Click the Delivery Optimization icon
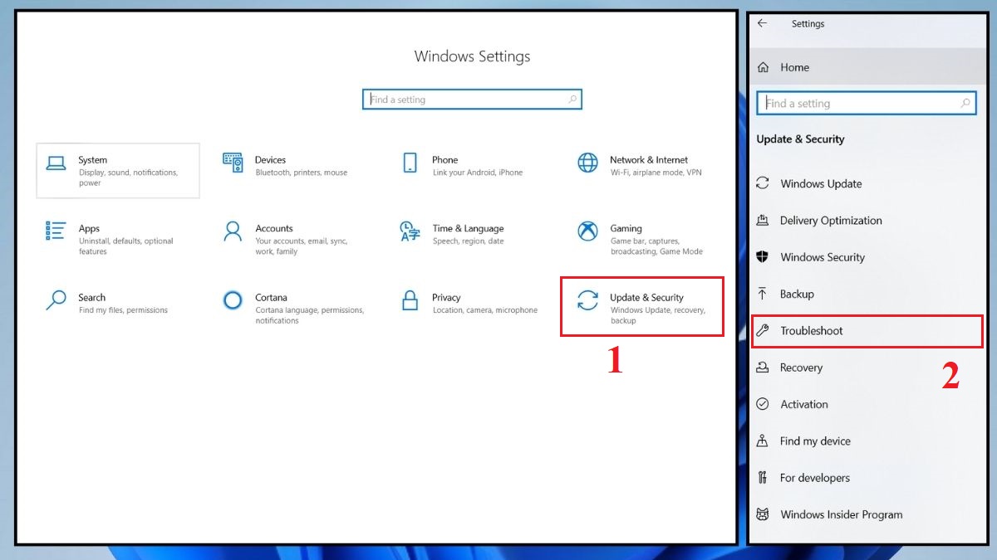997x560 pixels. coord(763,220)
